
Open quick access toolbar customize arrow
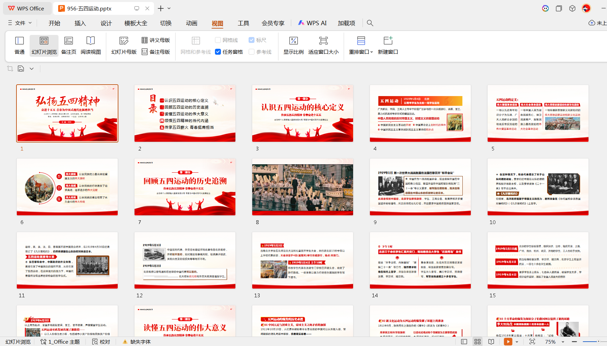(32, 69)
